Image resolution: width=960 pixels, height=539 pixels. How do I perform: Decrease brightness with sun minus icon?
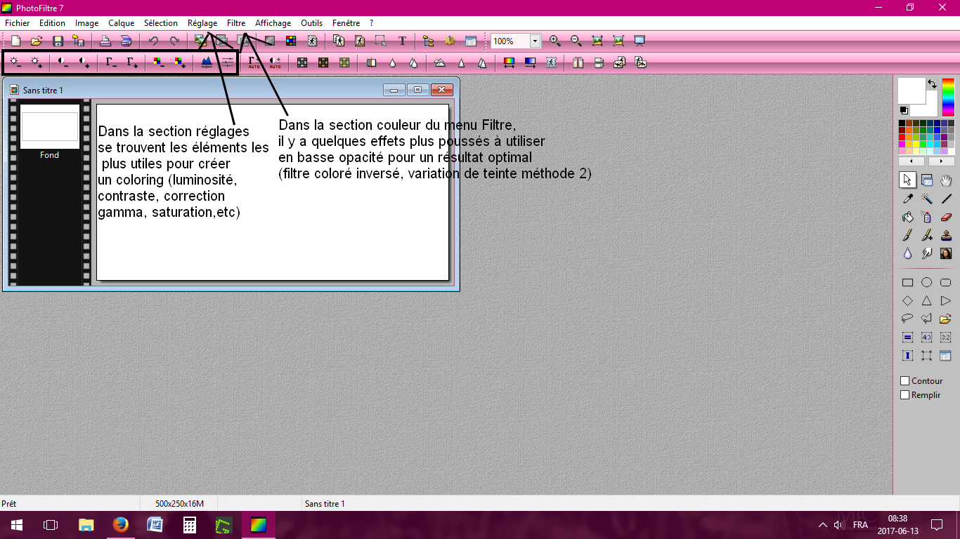coord(15,63)
